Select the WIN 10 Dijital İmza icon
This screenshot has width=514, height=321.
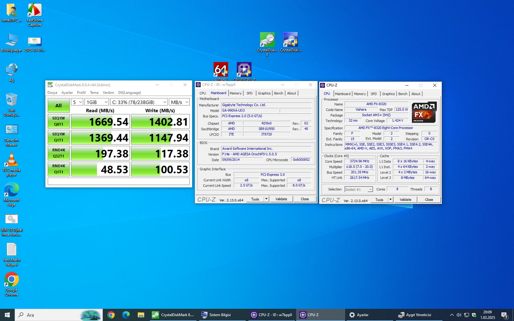tap(12, 225)
